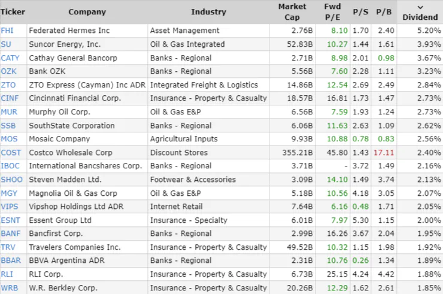Click Travelers Companies Inc. company name

click(75, 247)
